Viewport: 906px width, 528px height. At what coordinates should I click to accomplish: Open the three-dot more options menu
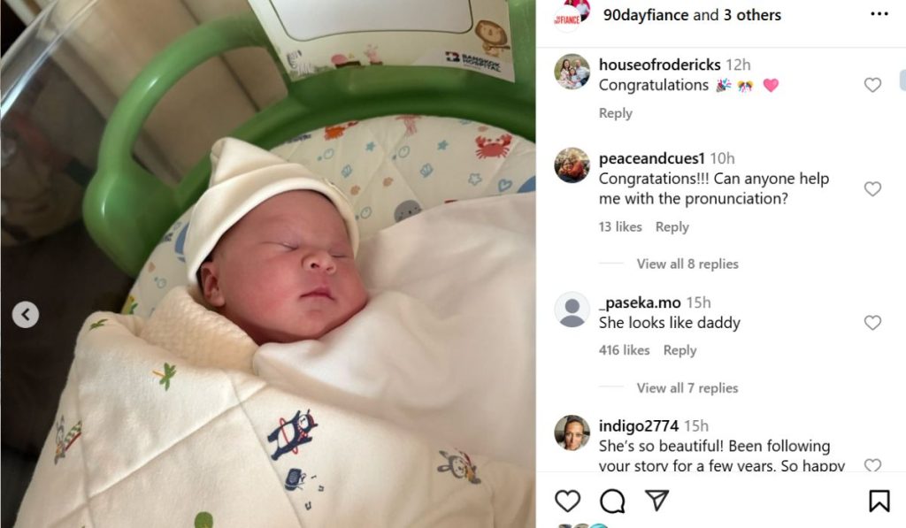pos(879,14)
